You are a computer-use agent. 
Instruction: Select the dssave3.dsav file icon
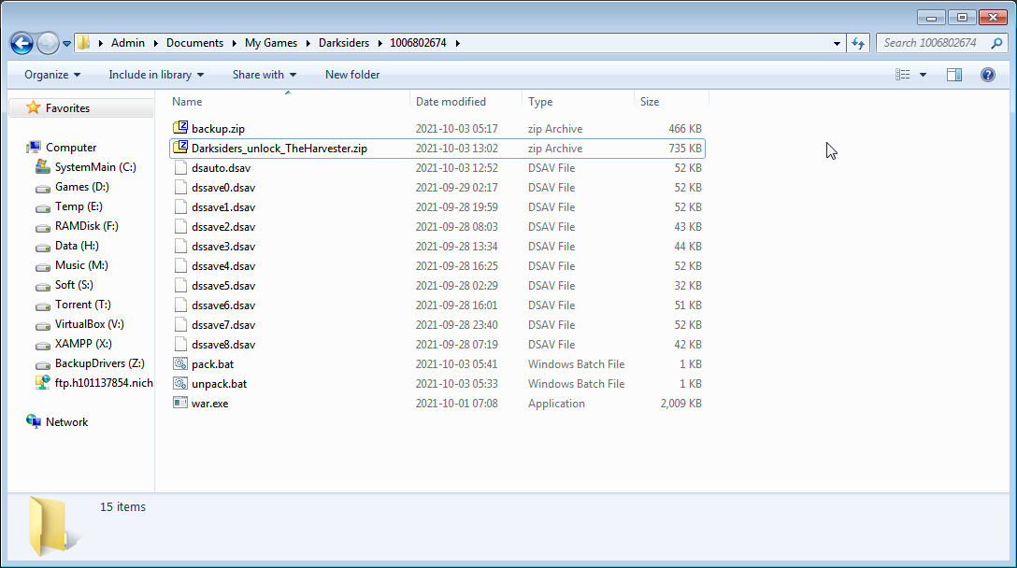pos(180,247)
